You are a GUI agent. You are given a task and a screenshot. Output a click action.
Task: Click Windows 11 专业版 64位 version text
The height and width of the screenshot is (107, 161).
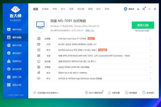coord(75,26)
